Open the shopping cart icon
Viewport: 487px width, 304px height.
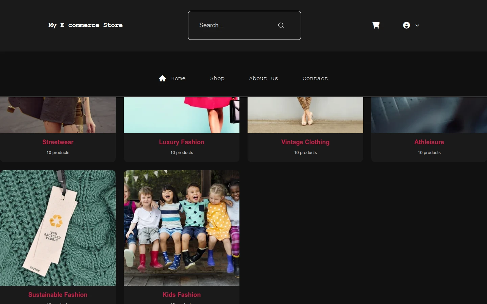(376, 25)
